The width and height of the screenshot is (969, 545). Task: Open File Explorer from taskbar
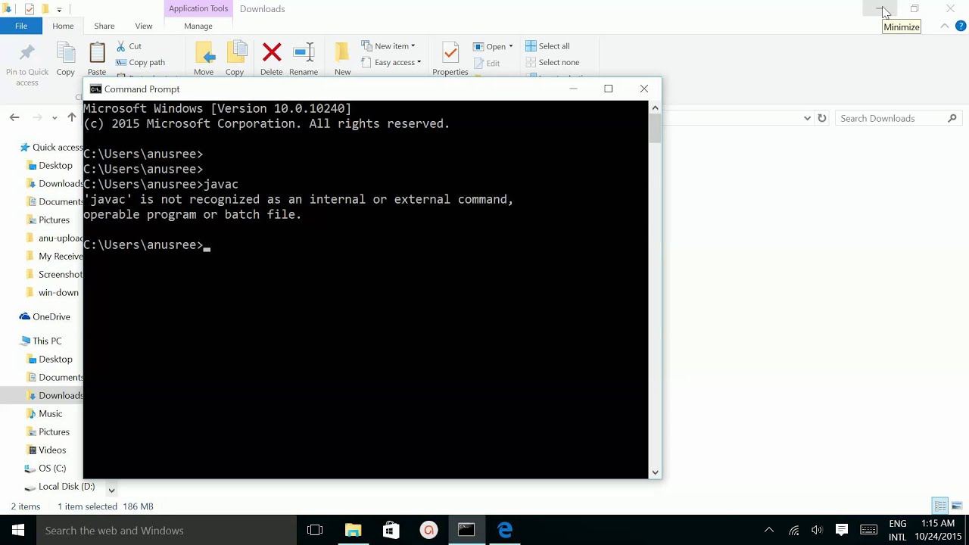tap(353, 530)
